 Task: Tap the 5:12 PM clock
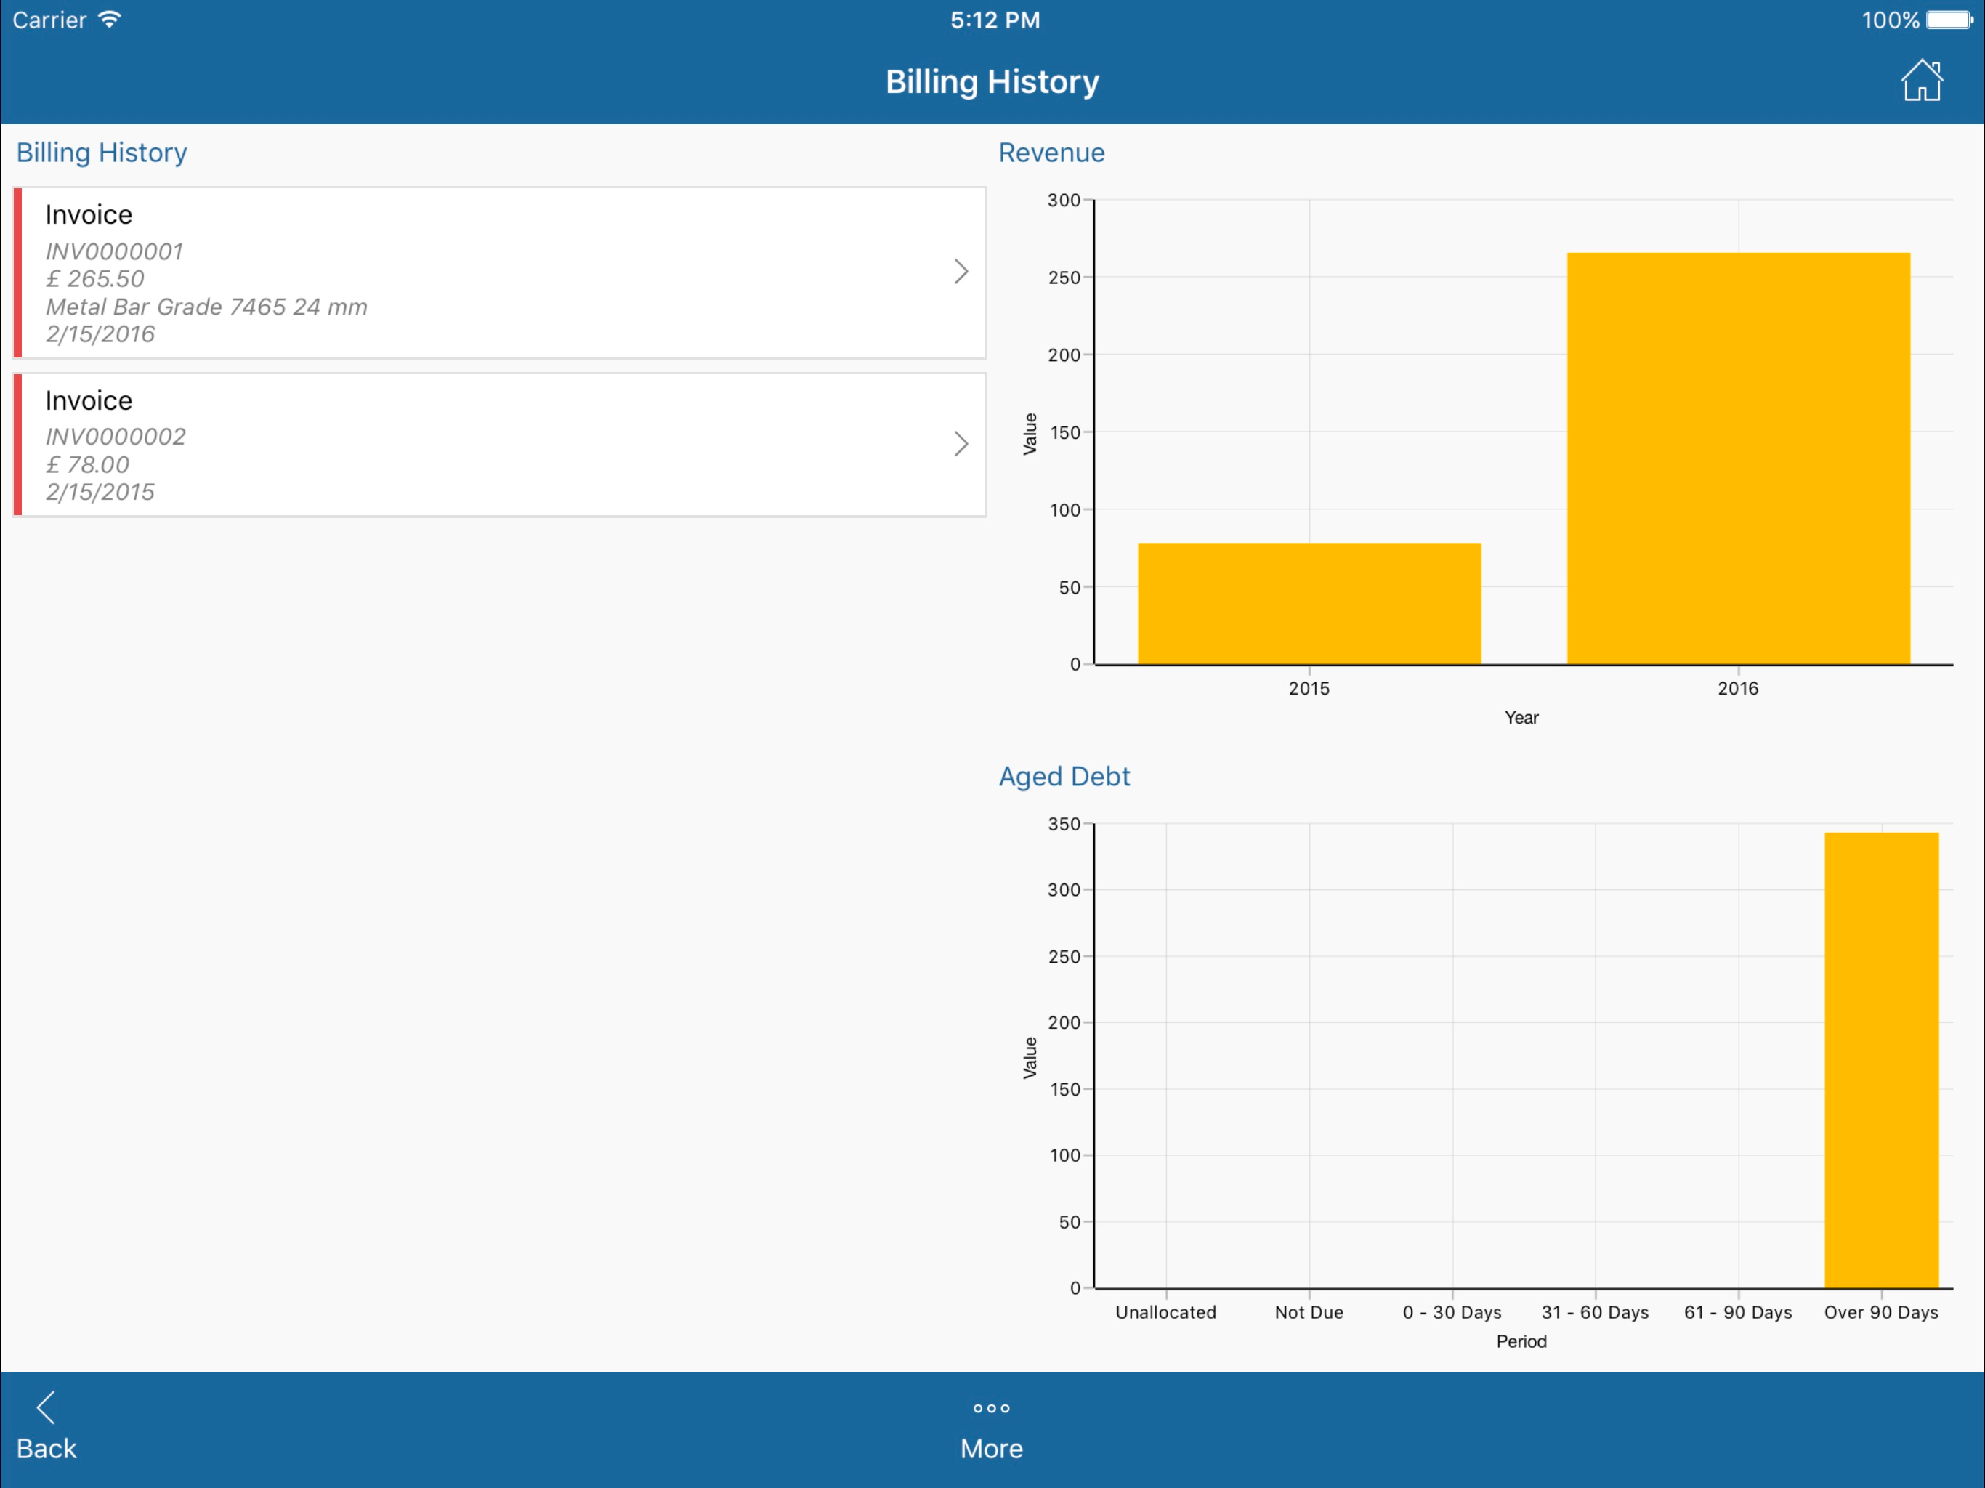(995, 20)
